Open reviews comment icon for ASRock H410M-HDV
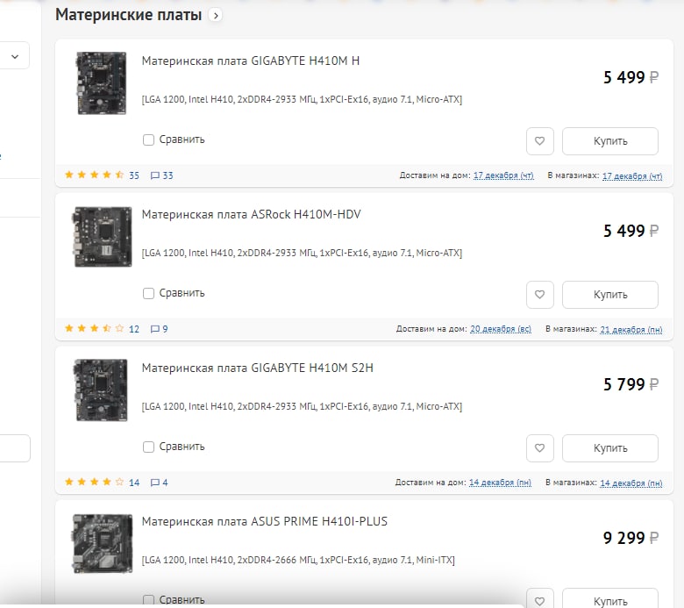Image resolution: width=684 pixels, height=608 pixels. 155,329
